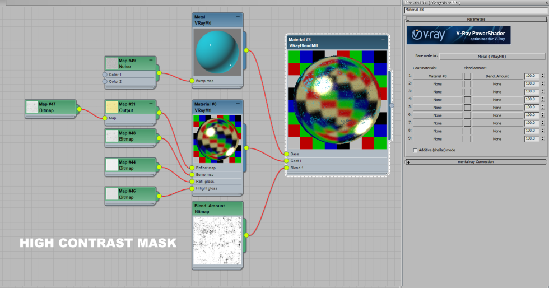The width and height of the screenshot is (549, 288).
Task: Collapse the Metal VRayMtl node with minus button
Action: point(238,17)
